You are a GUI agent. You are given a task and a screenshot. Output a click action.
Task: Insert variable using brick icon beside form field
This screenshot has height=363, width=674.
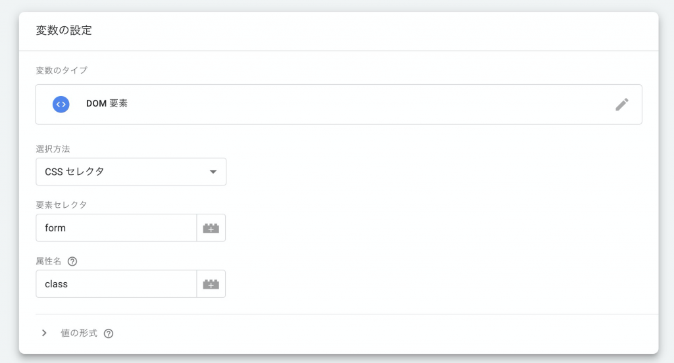[211, 228]
